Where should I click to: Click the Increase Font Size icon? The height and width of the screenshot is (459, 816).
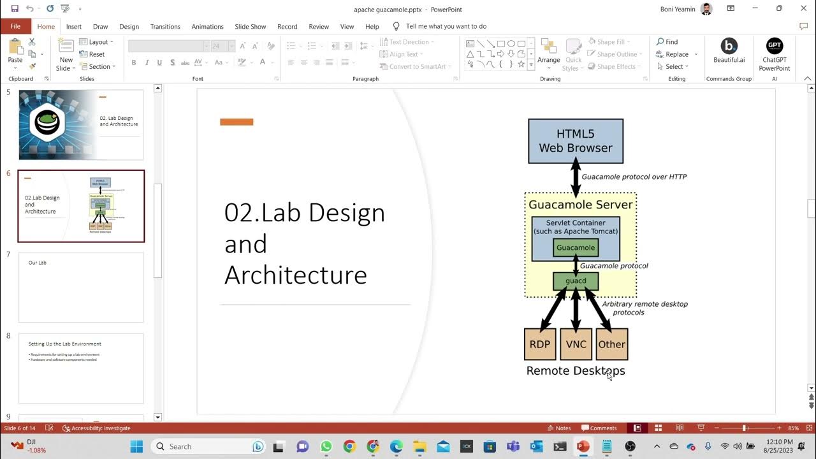click(x=243, y=46)
